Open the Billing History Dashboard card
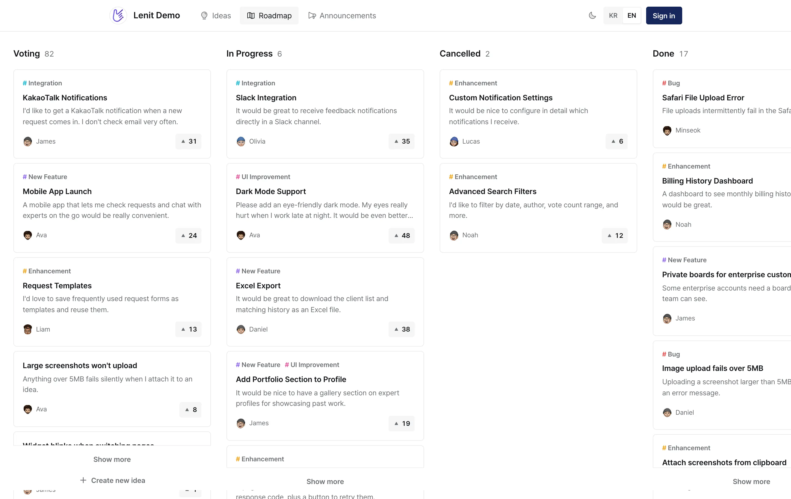791x499 pixels. pos(722,197)
